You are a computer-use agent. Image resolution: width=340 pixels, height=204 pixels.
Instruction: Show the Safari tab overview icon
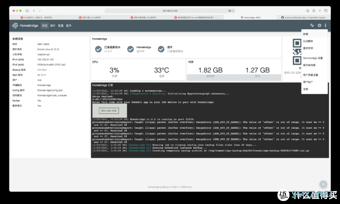tap(326, 11)
